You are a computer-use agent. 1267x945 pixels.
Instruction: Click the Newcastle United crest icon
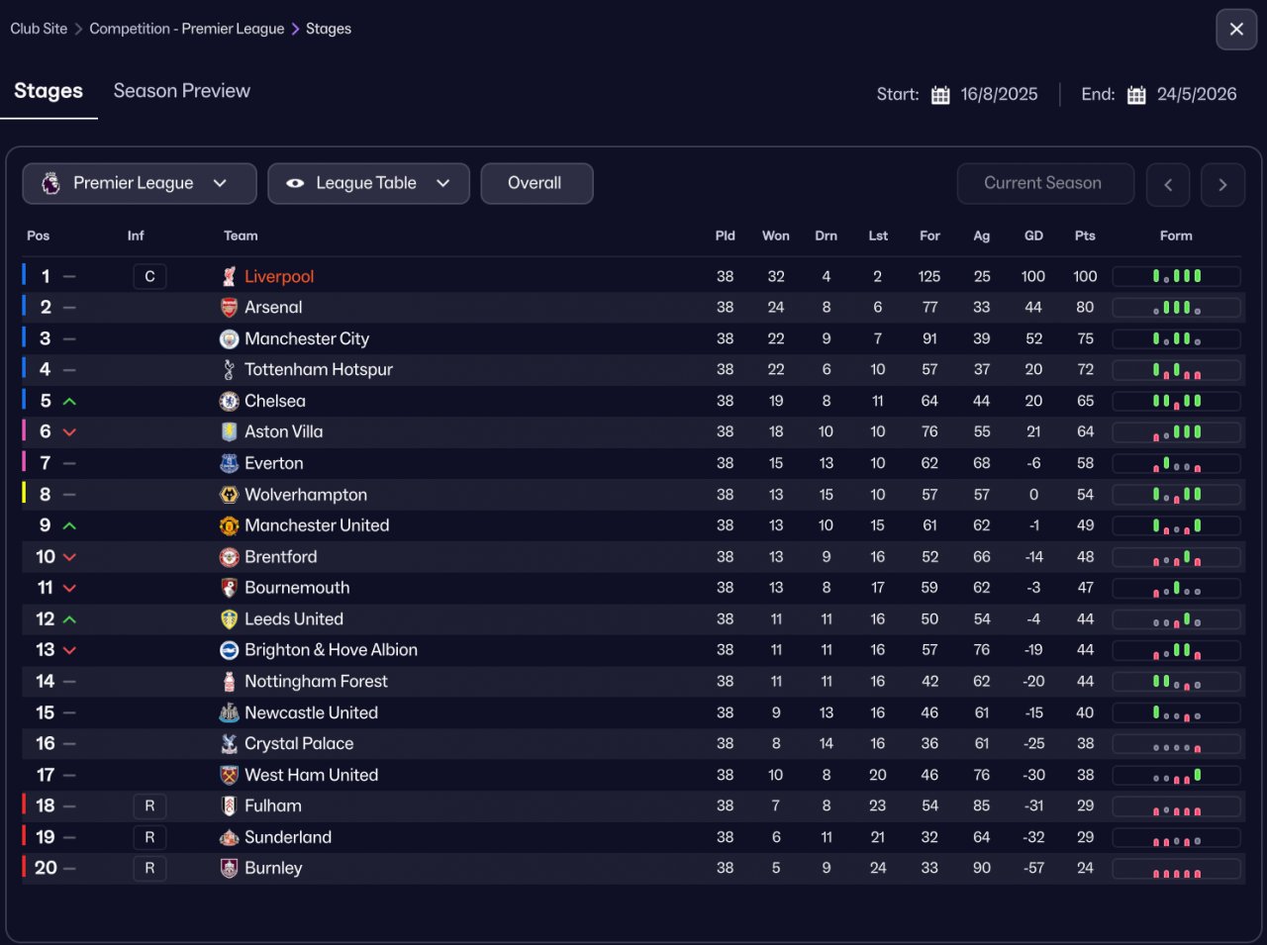[229, 713]
